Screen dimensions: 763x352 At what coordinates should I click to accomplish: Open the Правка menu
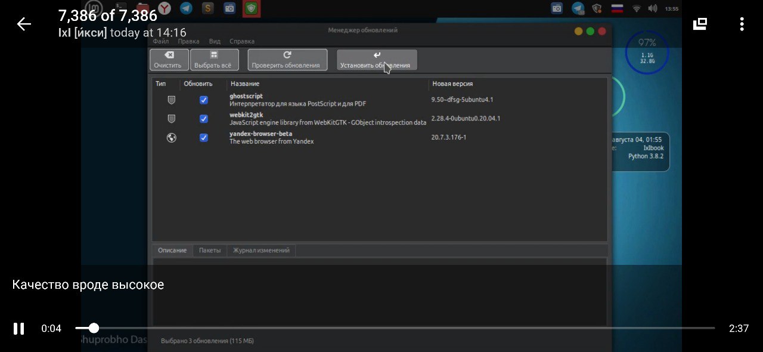click(188, 41)
